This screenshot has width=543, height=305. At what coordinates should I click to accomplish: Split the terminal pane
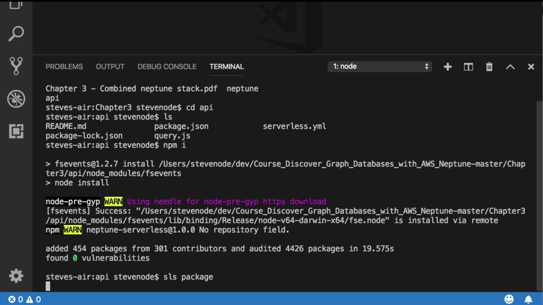click(468, 67)
